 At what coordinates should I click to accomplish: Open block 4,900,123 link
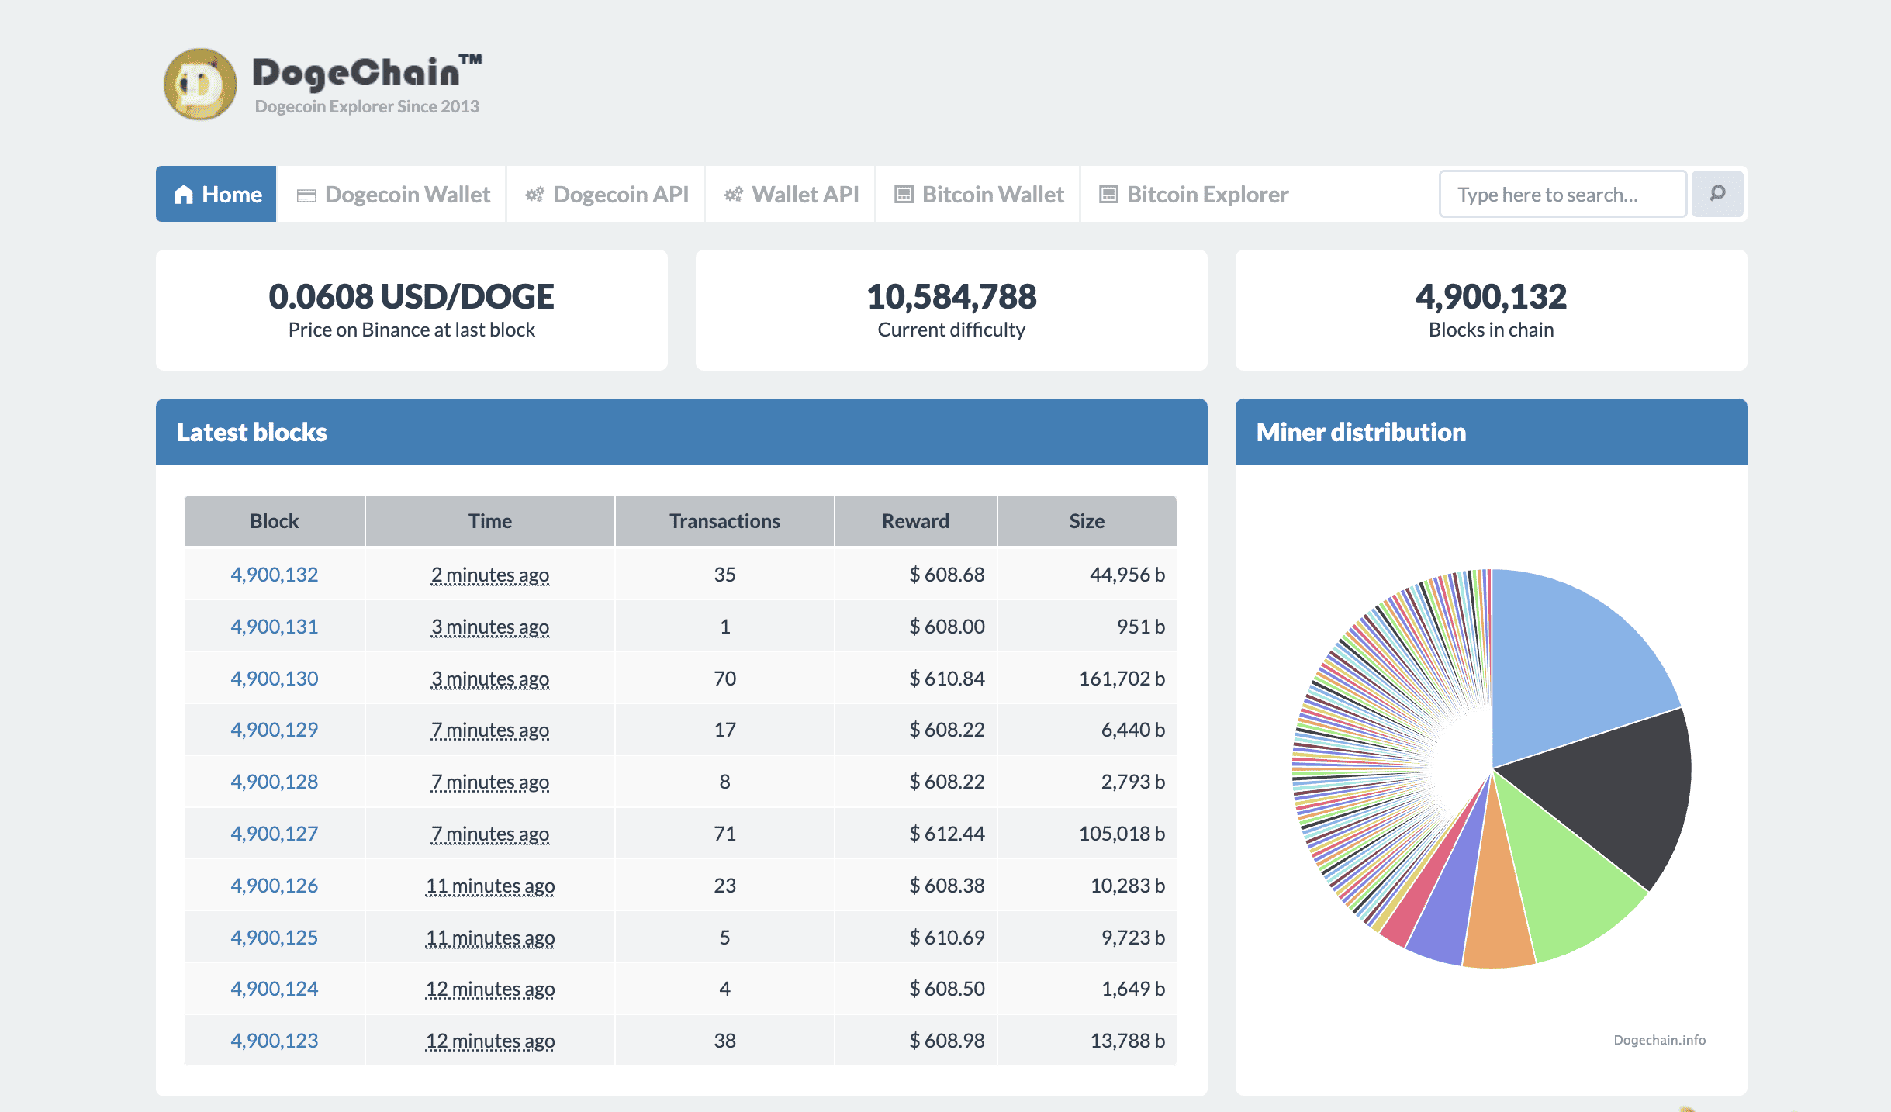point(274,1041)
